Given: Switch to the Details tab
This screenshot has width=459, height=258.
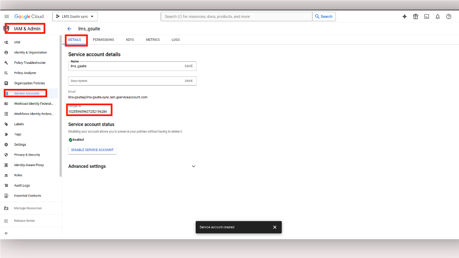Looking at the screenshot, I should pos(75,40).
